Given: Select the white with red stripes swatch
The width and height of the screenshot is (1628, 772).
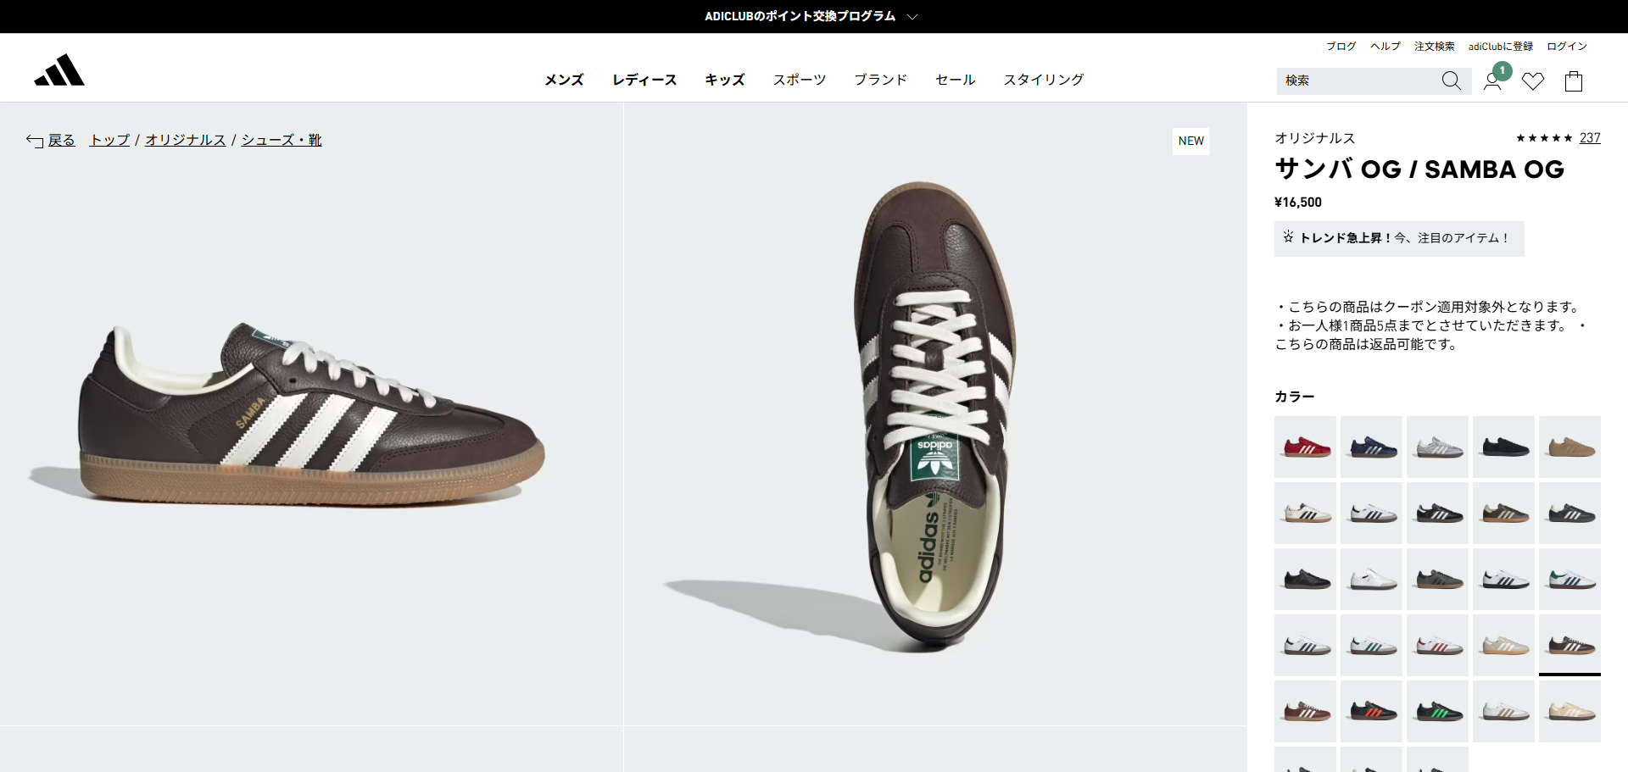Looking at the screenshot, I should point(1437,645).
